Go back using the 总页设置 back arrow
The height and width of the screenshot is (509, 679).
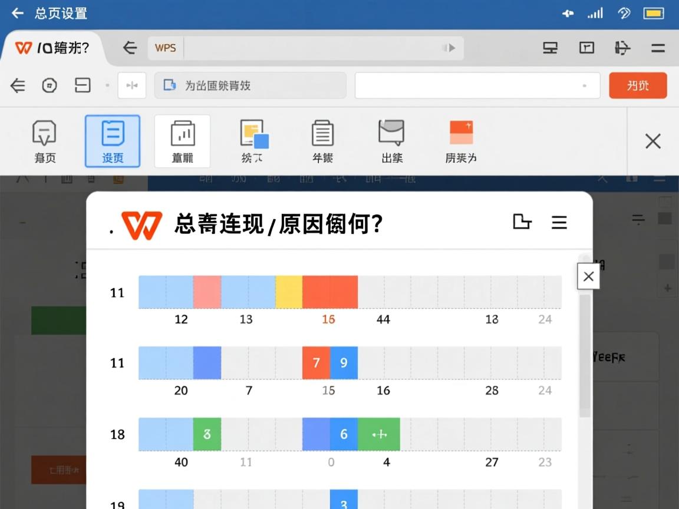click(17, 12)
